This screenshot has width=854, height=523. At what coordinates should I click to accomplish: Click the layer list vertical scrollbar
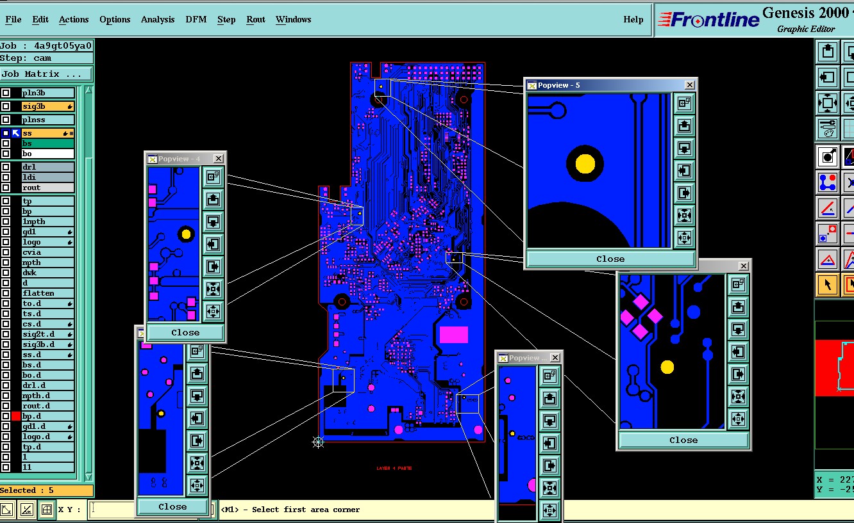(88, 284)
